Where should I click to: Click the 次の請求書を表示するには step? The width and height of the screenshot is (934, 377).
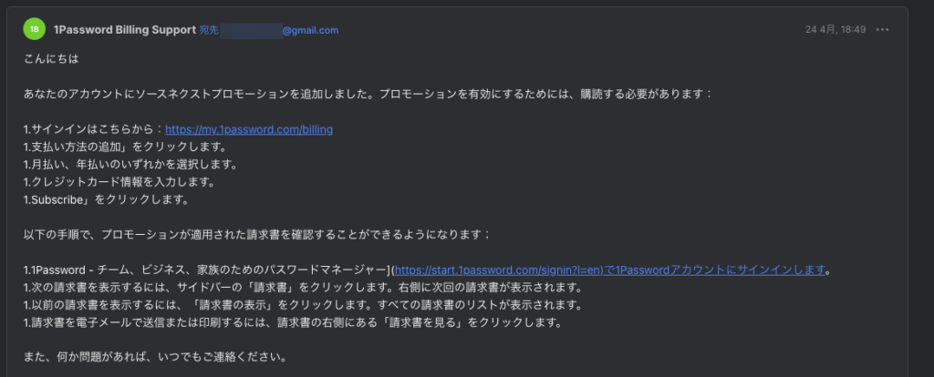tap(303, 288)
